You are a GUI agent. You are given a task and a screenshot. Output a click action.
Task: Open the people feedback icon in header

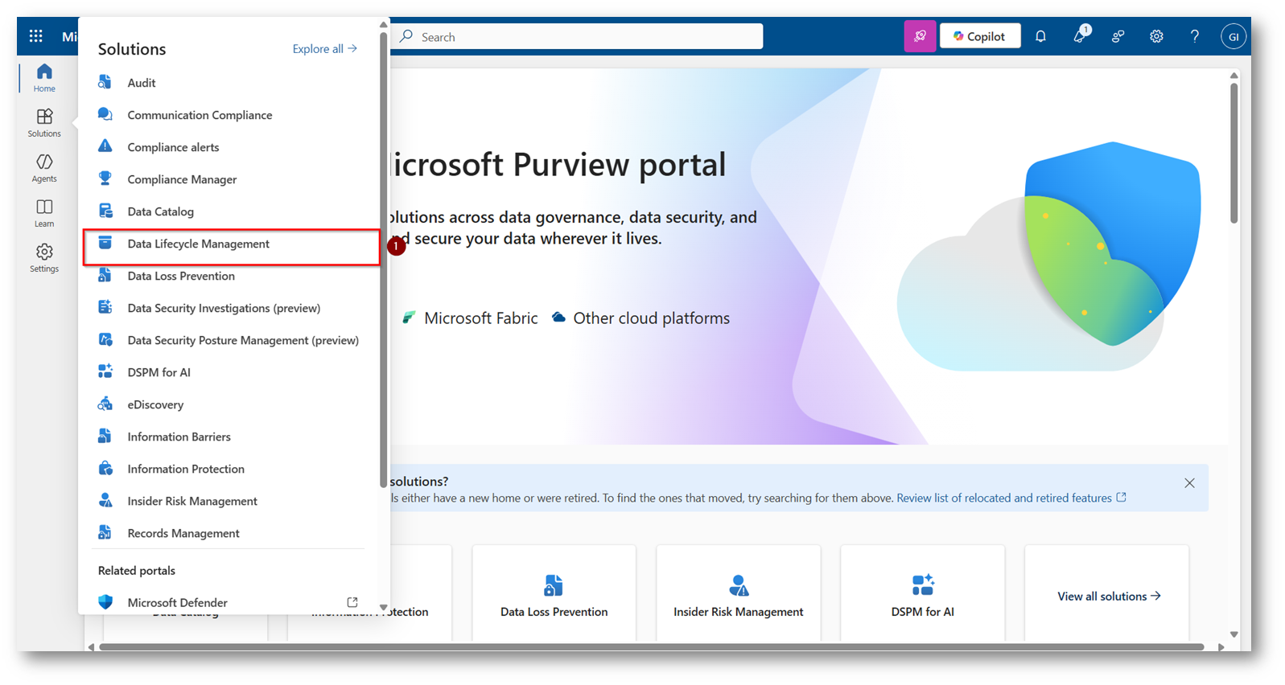(x=1118, y=36)
